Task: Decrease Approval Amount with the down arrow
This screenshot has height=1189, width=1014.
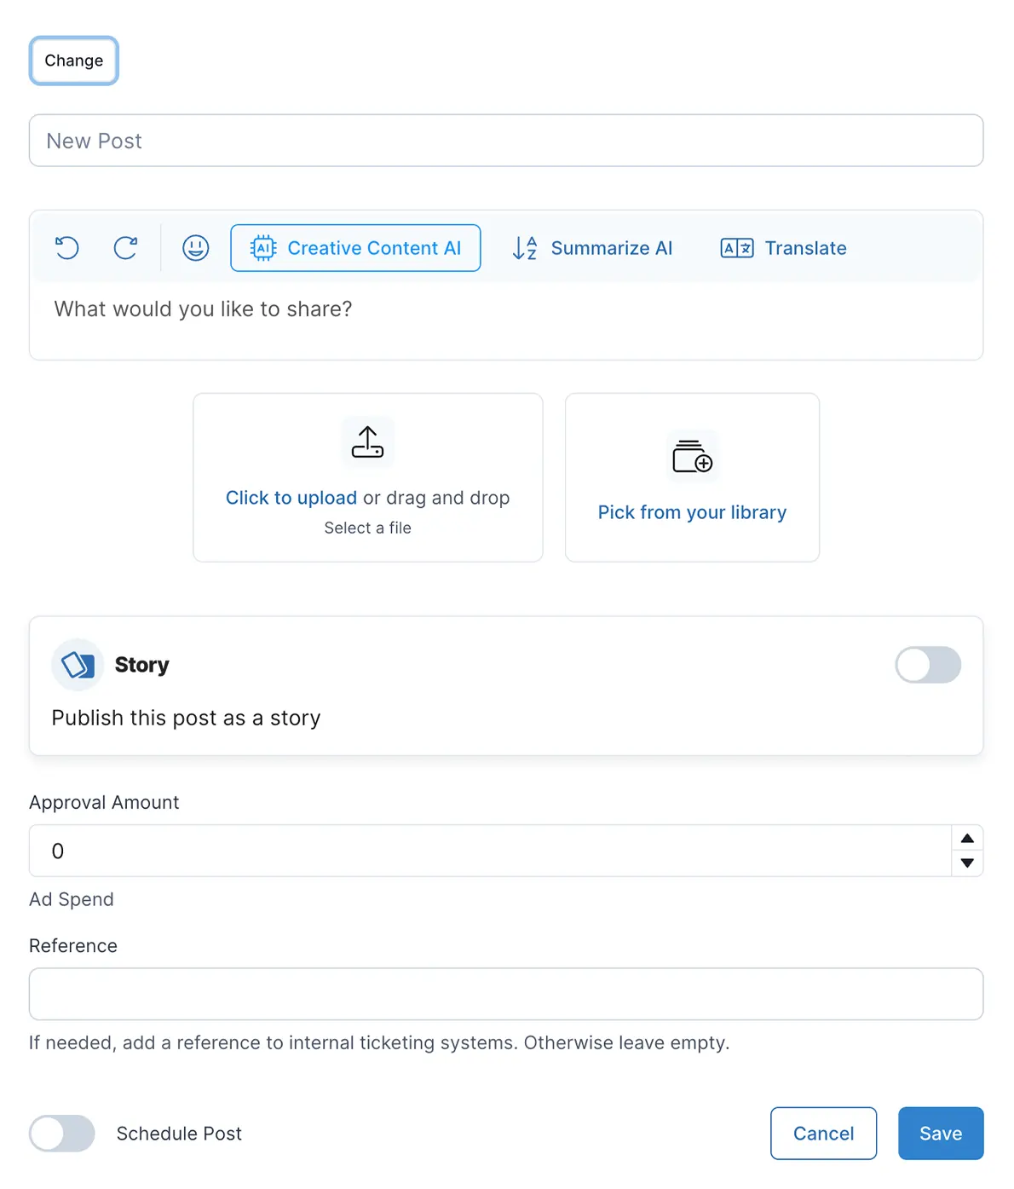Action: pyautogui.click(x=967, y=863)
